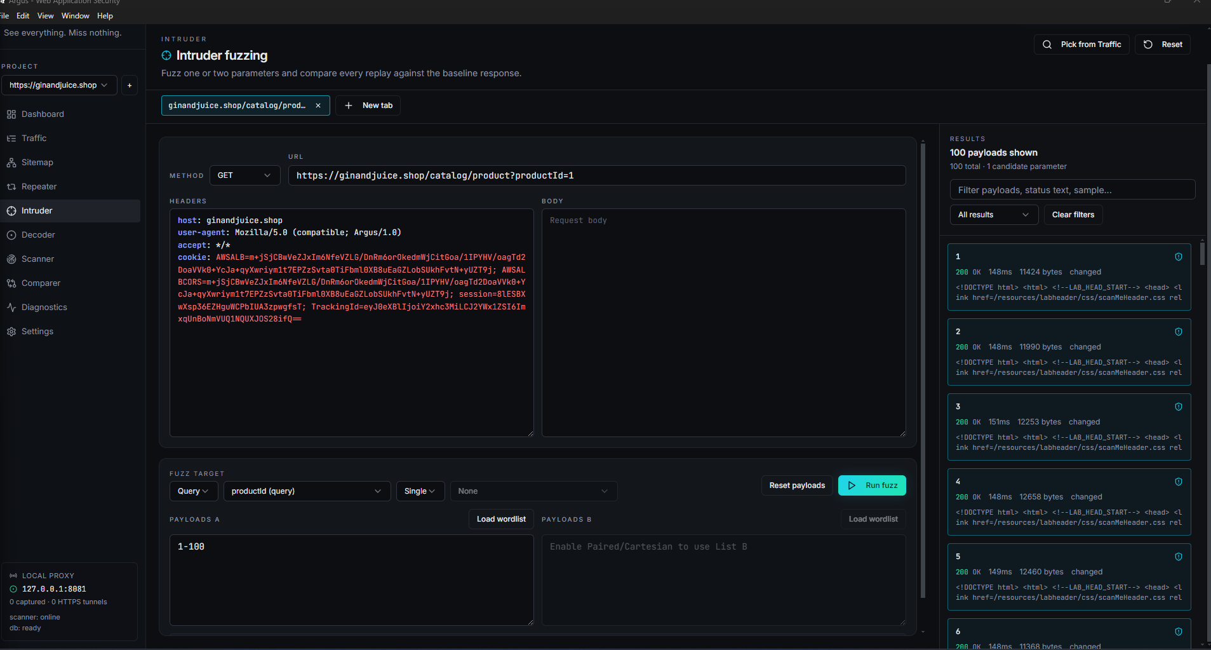Open the Dashboard sidebar icon
Screen dimensions: 1211x650
click(x=11, y=114)
